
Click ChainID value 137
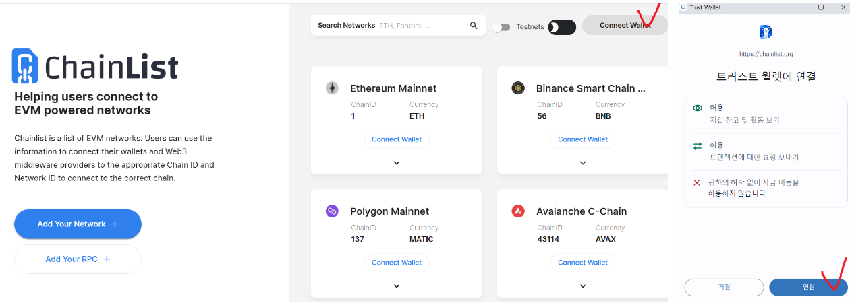tap(358, 239)
